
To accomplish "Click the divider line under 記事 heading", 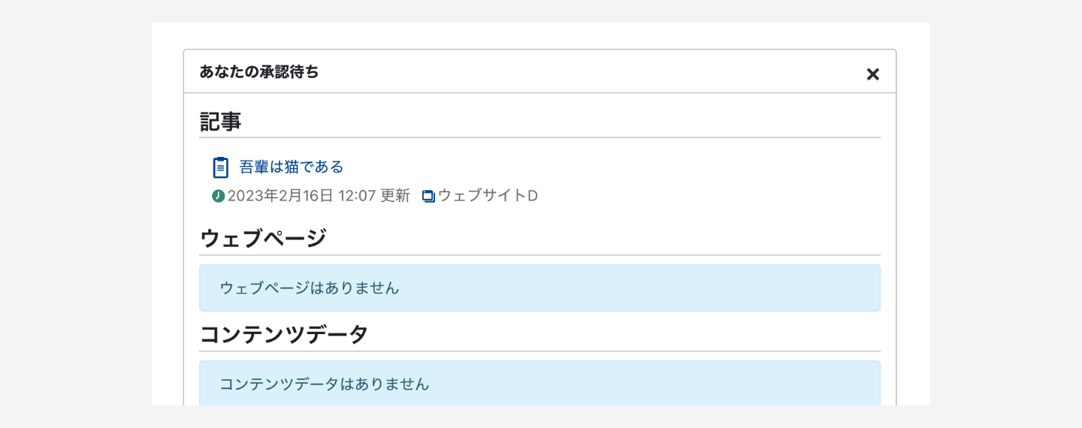I will pos(539,137).
